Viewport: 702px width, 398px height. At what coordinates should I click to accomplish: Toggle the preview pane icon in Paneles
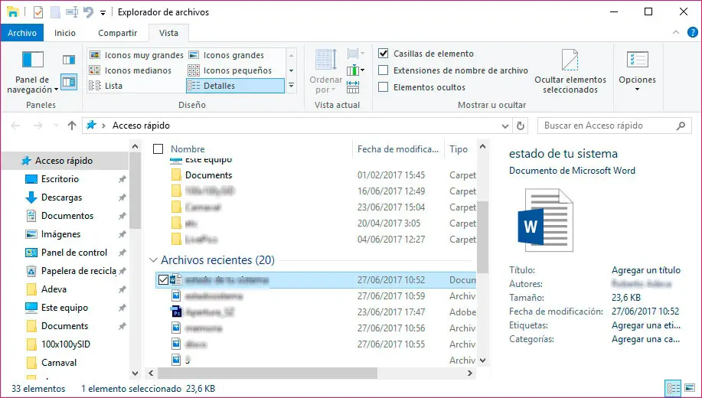click(x=68, y=60)
